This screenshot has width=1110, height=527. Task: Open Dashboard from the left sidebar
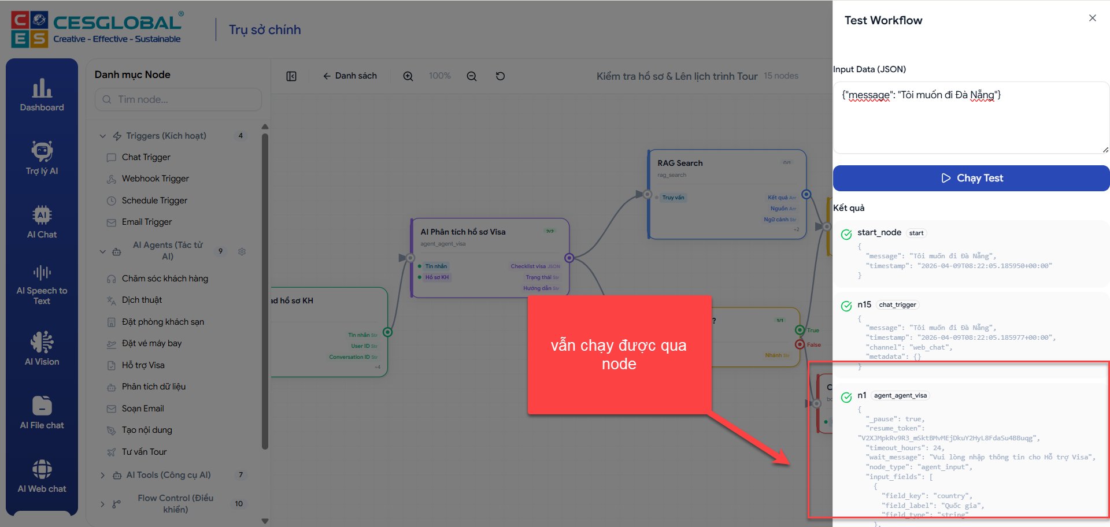[x=42, y=95]
